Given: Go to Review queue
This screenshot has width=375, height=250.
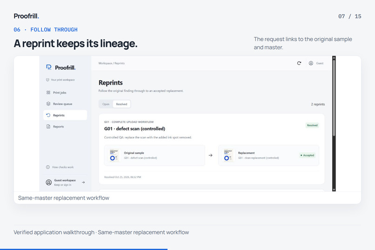Looking at the screenshot, I should click(x=65, y=104).
